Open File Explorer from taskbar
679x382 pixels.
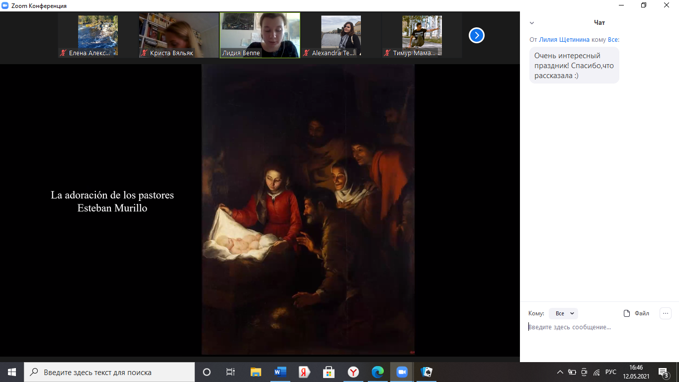pyautogui.click(x=255, y=372)
